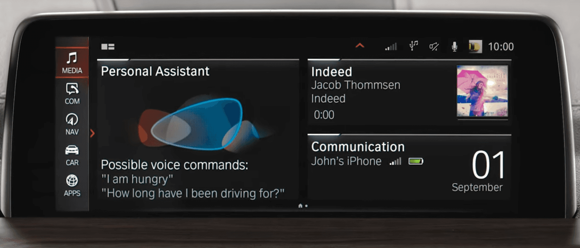This screenshot has width=580, height=248.
Task: Tap the microphone status icon
Action: 454,46
